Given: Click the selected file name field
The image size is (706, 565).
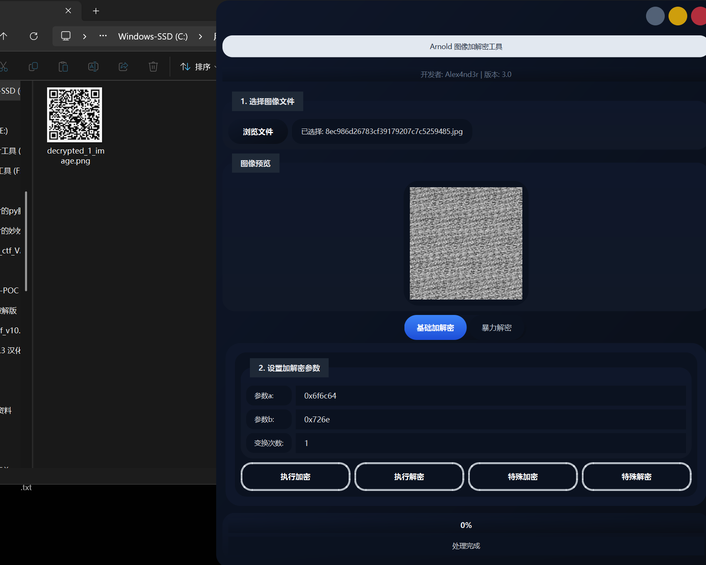Looking at the screenshot, I should [x=382, y=131].
